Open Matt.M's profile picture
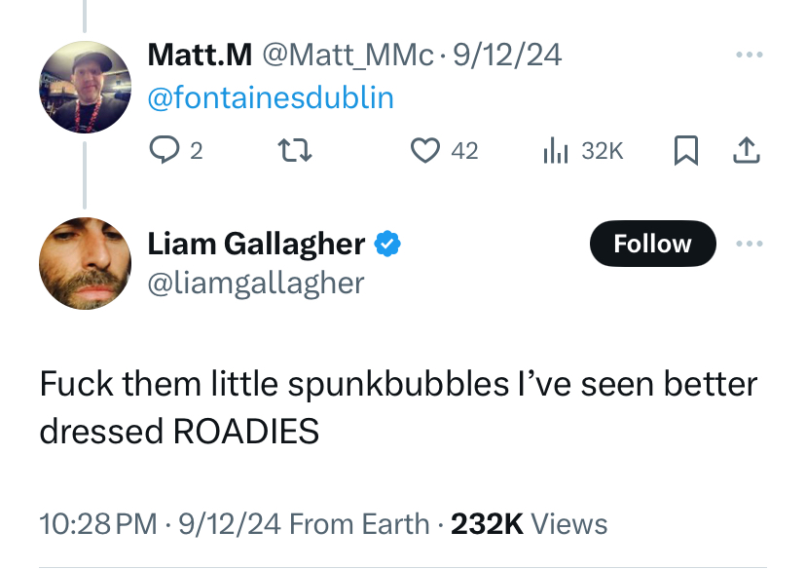 pos(85,88)
